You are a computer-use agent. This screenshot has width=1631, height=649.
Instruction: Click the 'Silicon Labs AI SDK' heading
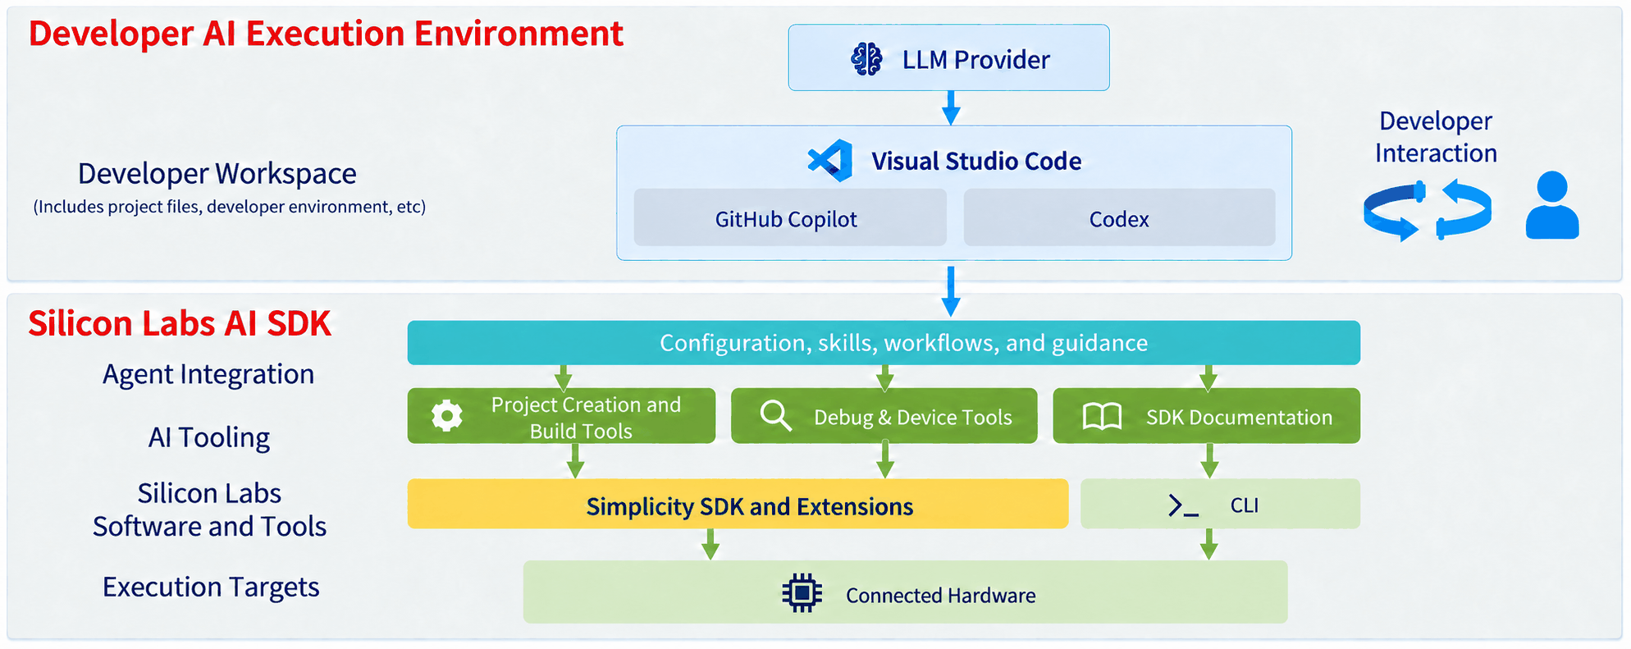180,323
